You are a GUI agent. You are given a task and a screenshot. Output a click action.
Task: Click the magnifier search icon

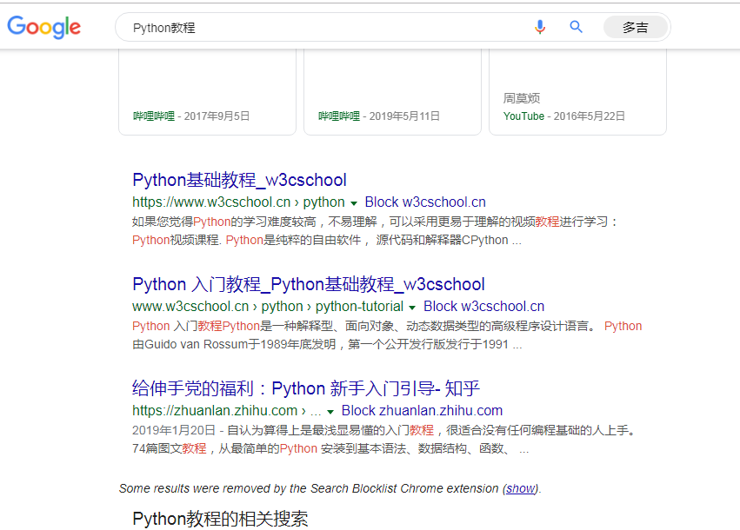coord(576,27)
